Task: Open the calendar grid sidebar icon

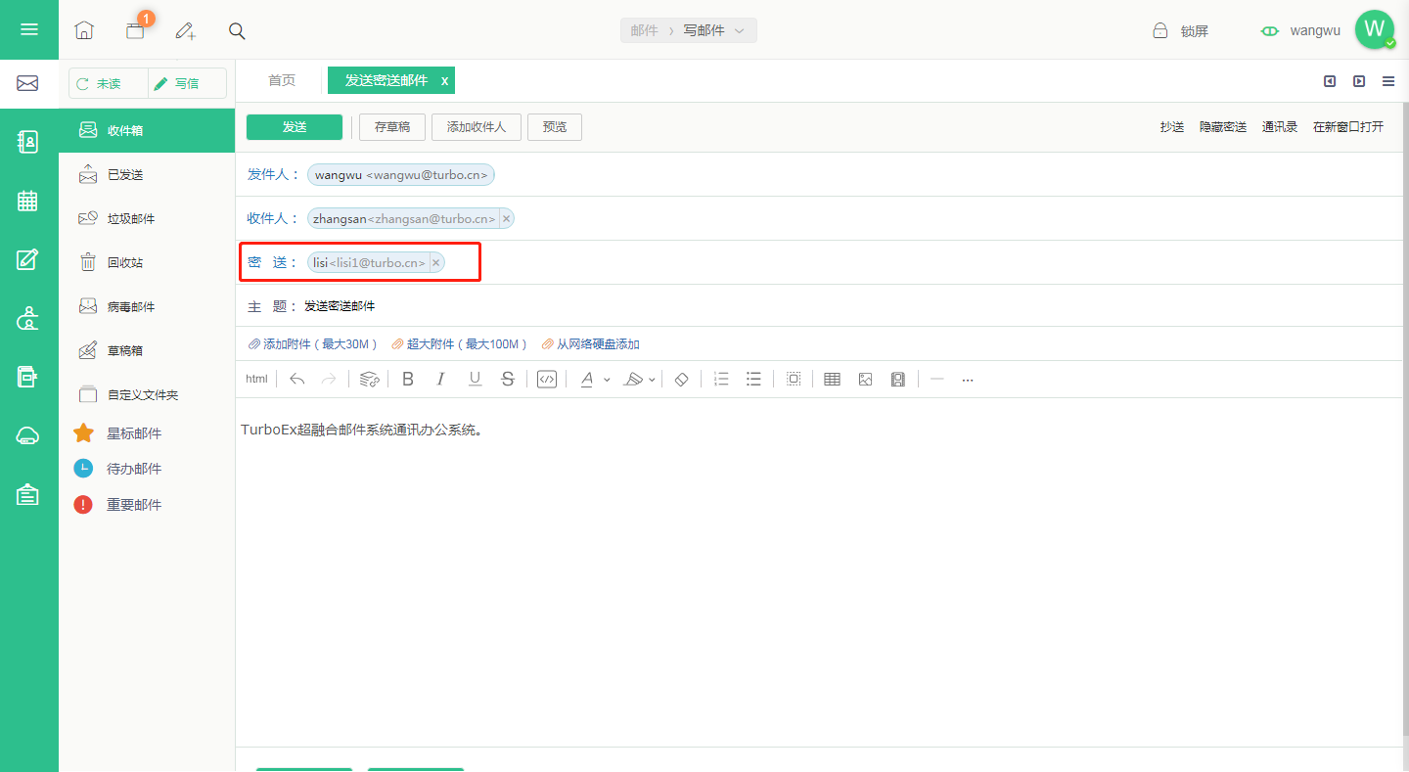Action: [28, 201]
